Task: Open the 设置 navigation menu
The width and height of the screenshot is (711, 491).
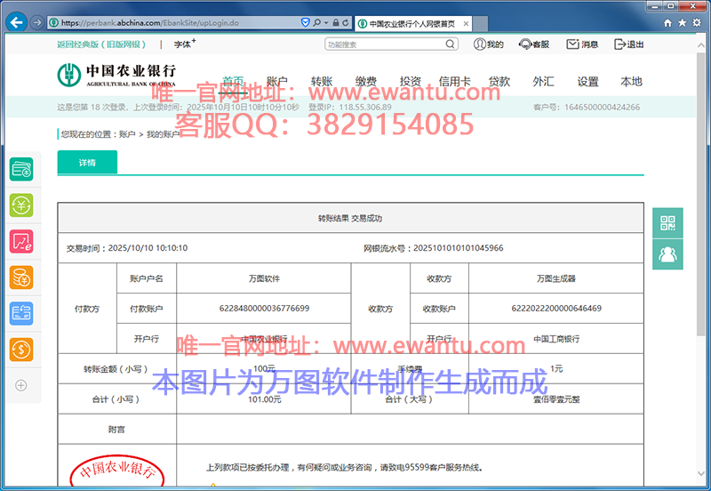Action: coord(587,82)
